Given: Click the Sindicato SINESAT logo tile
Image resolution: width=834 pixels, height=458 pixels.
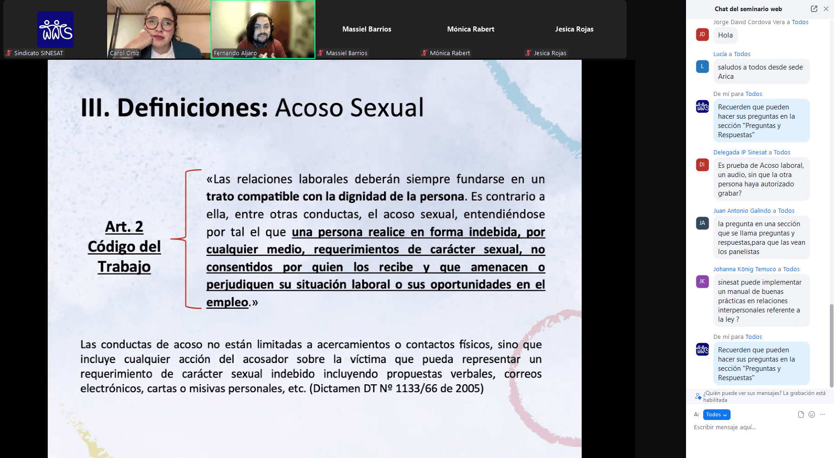Looking at the screenshot, I should pyautogui.click(x=55, y=29).
